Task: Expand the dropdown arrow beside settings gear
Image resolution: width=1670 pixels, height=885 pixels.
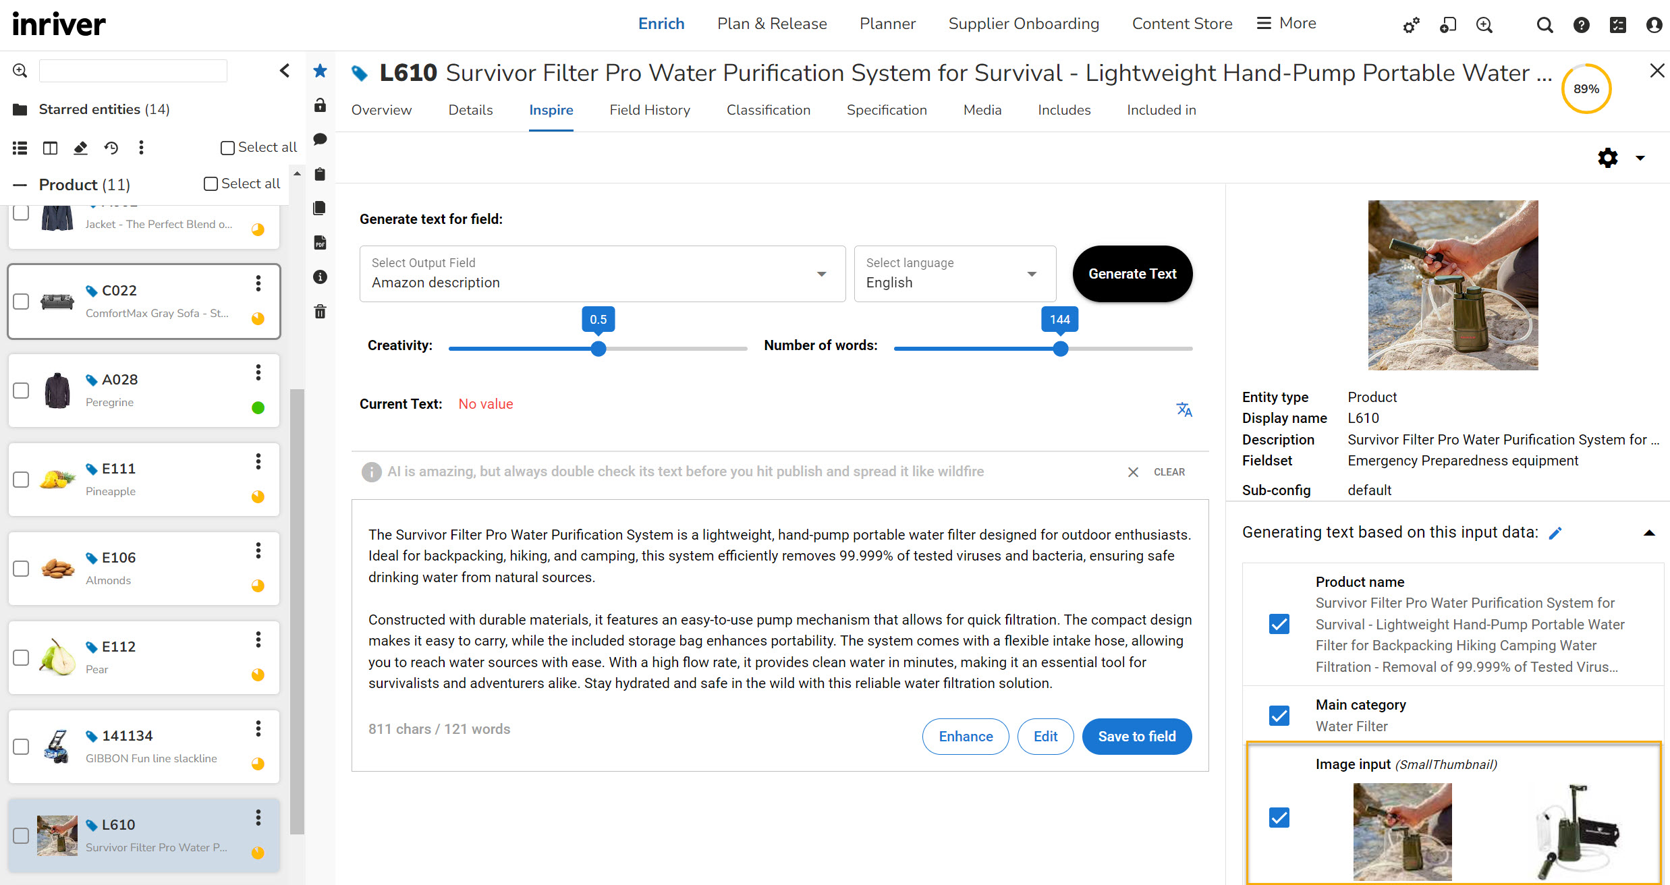Action: pos(1640,159)
